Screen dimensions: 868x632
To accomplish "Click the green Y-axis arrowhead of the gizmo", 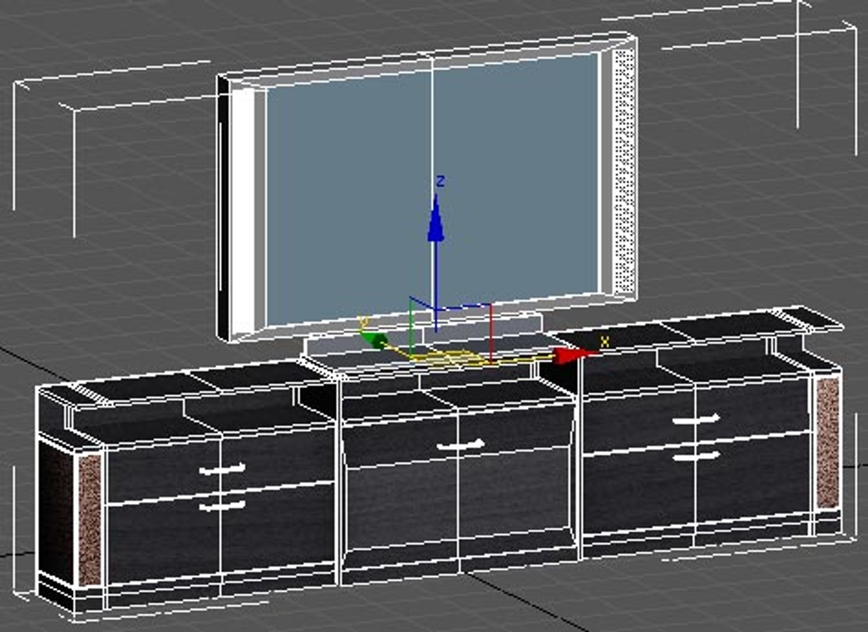I will click(374, 340).
